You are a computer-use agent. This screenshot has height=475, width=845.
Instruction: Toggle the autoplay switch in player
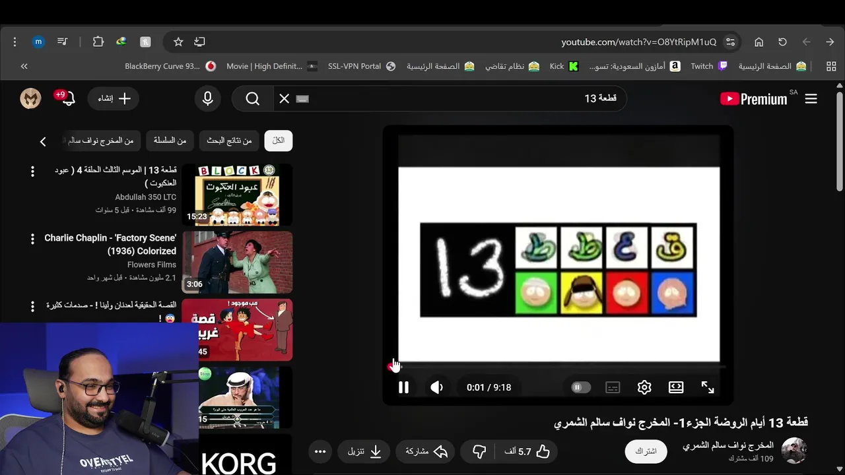click(580, 387)
